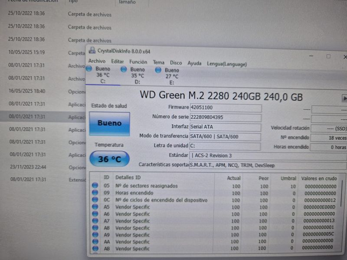Click the Detalles ID column header
The width and height of the screenshot is (347, 260).
(128, 177)
